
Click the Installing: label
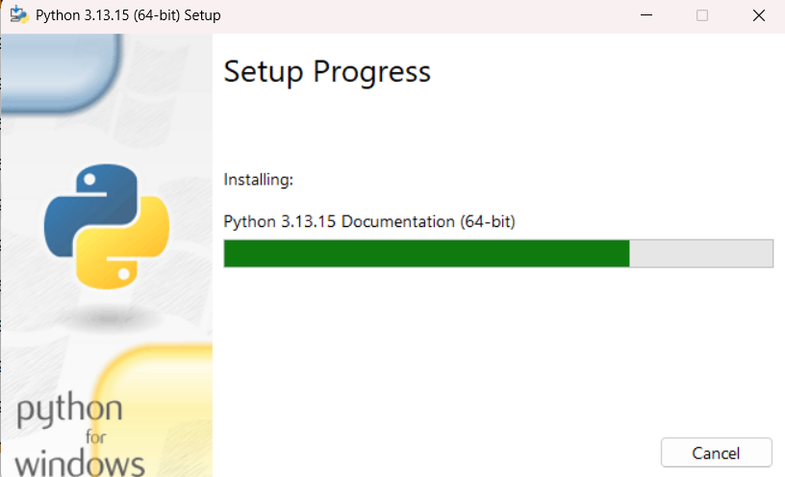click(259, 179)
